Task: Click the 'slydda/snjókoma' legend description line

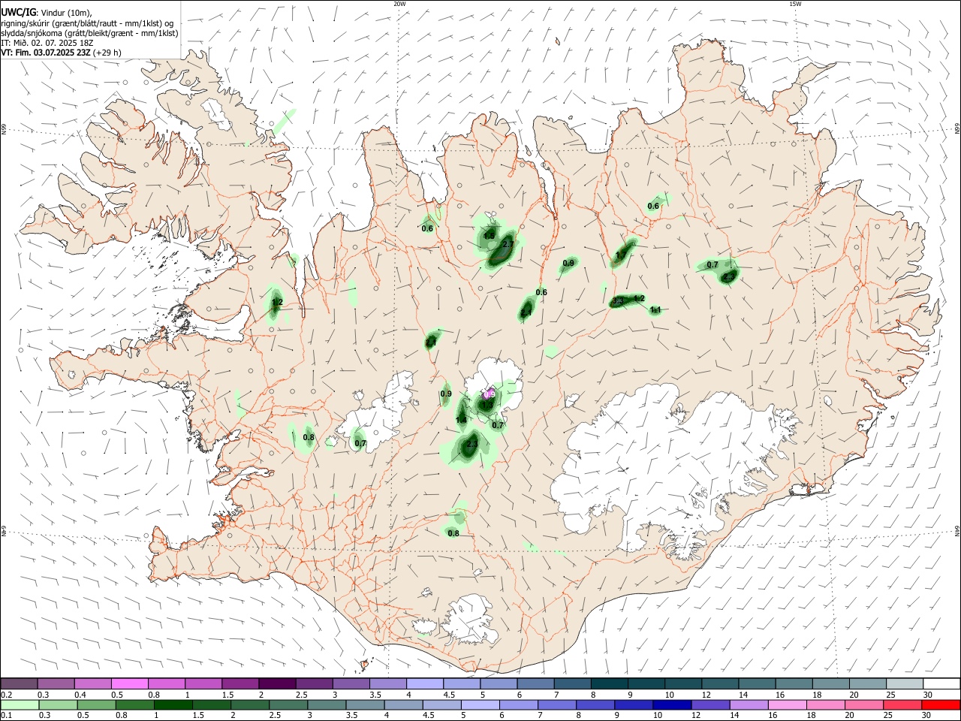Action: tap(89, 33)
